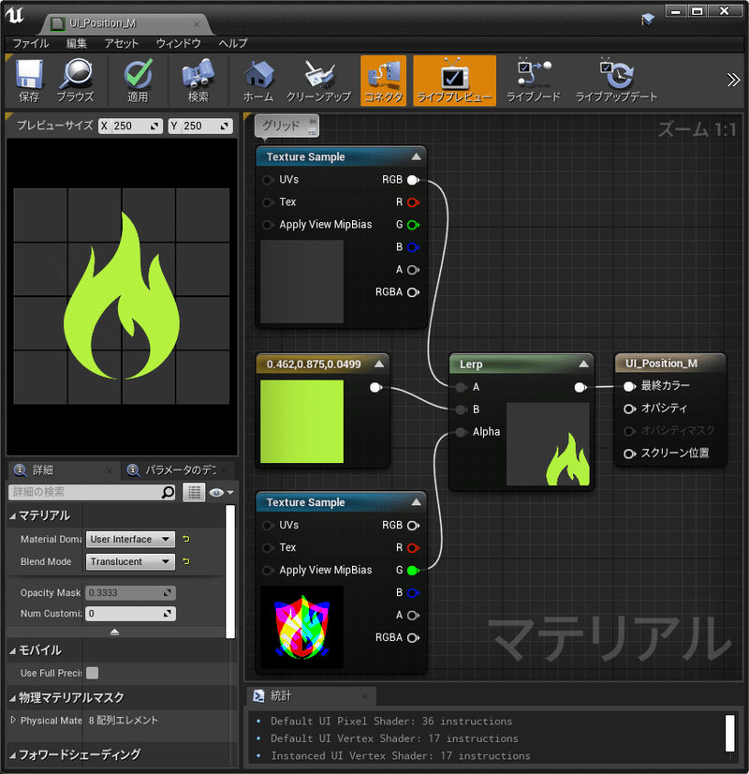The image size is (749, 774).
Task: Click the Lerp A input pin
Action: [x=461, y=388]
